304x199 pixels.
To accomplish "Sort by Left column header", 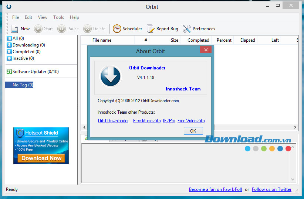I will pos(269,40).
